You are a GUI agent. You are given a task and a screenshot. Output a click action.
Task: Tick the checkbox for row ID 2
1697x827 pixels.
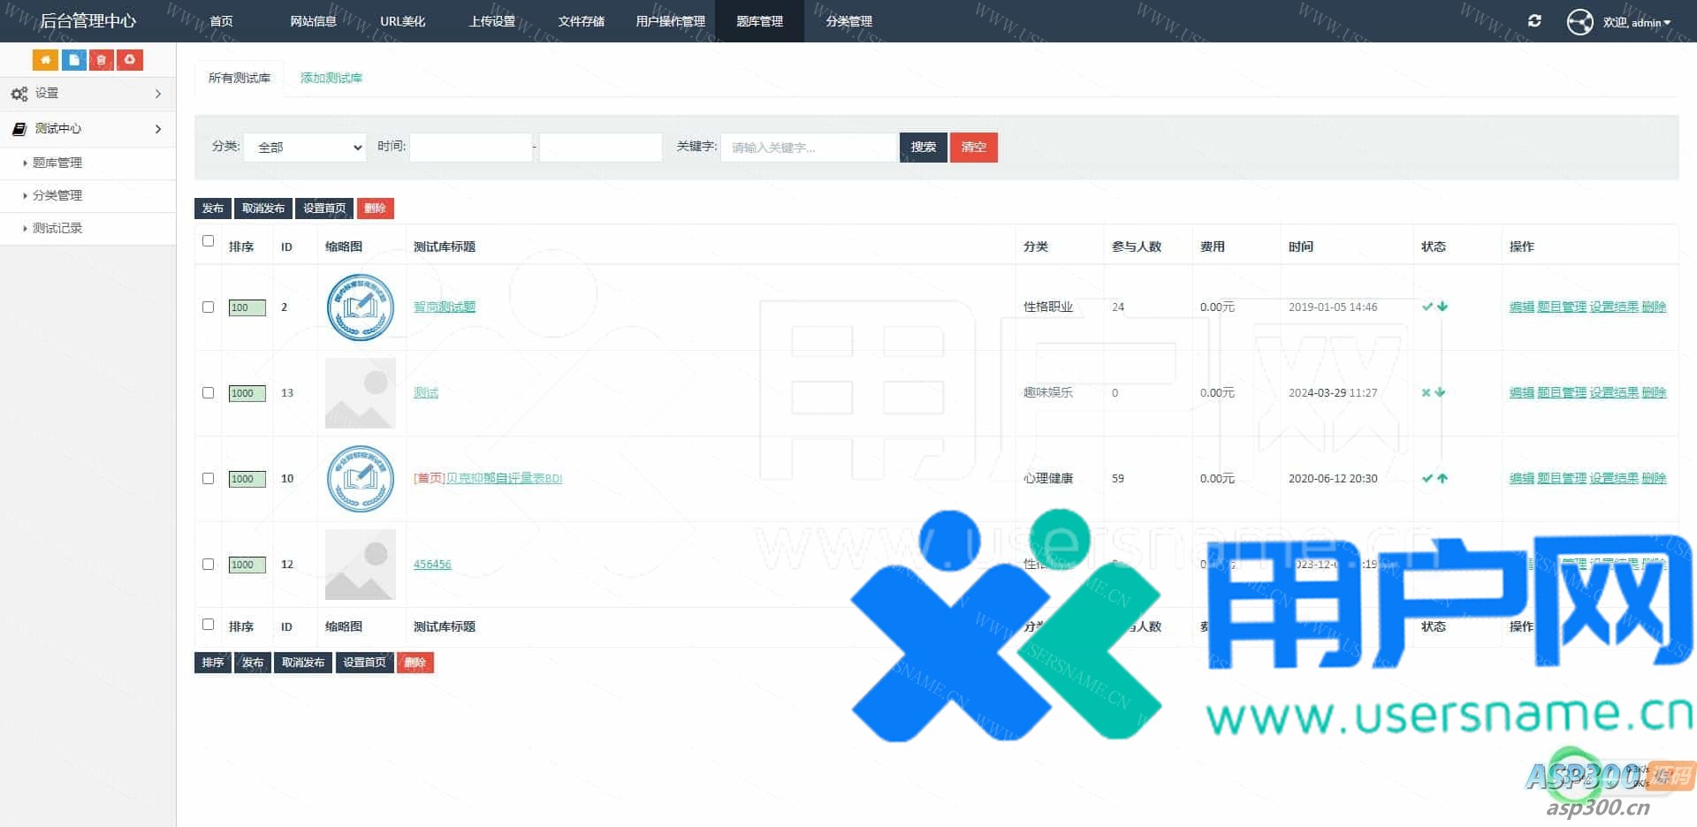click(x=209, y=307)
